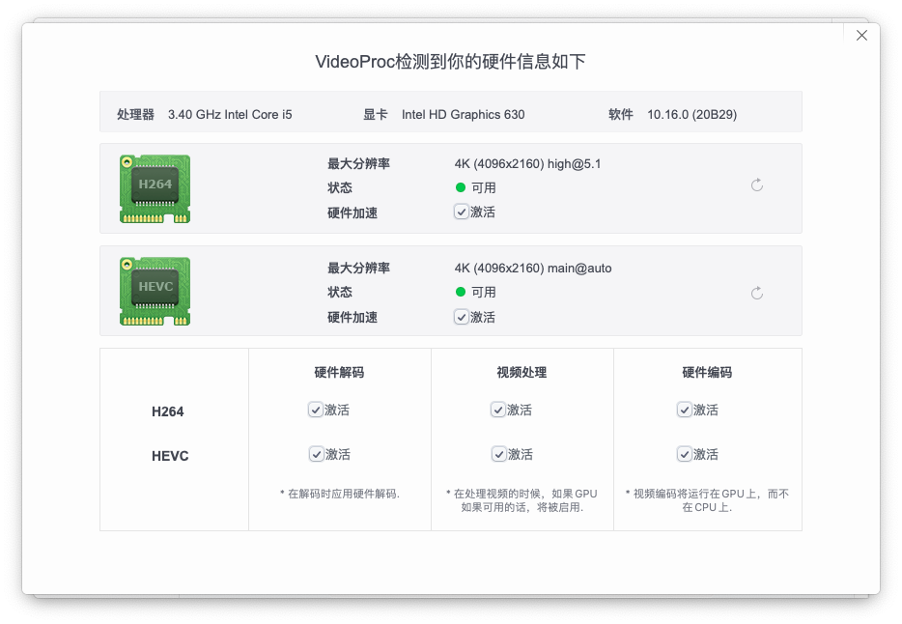Close the hardware info dialog
902x624 pixels.
coord(861,35)
